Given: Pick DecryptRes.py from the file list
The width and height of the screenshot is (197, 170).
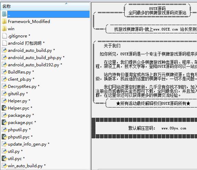Looking at the screenshot, I should point(22,87).
